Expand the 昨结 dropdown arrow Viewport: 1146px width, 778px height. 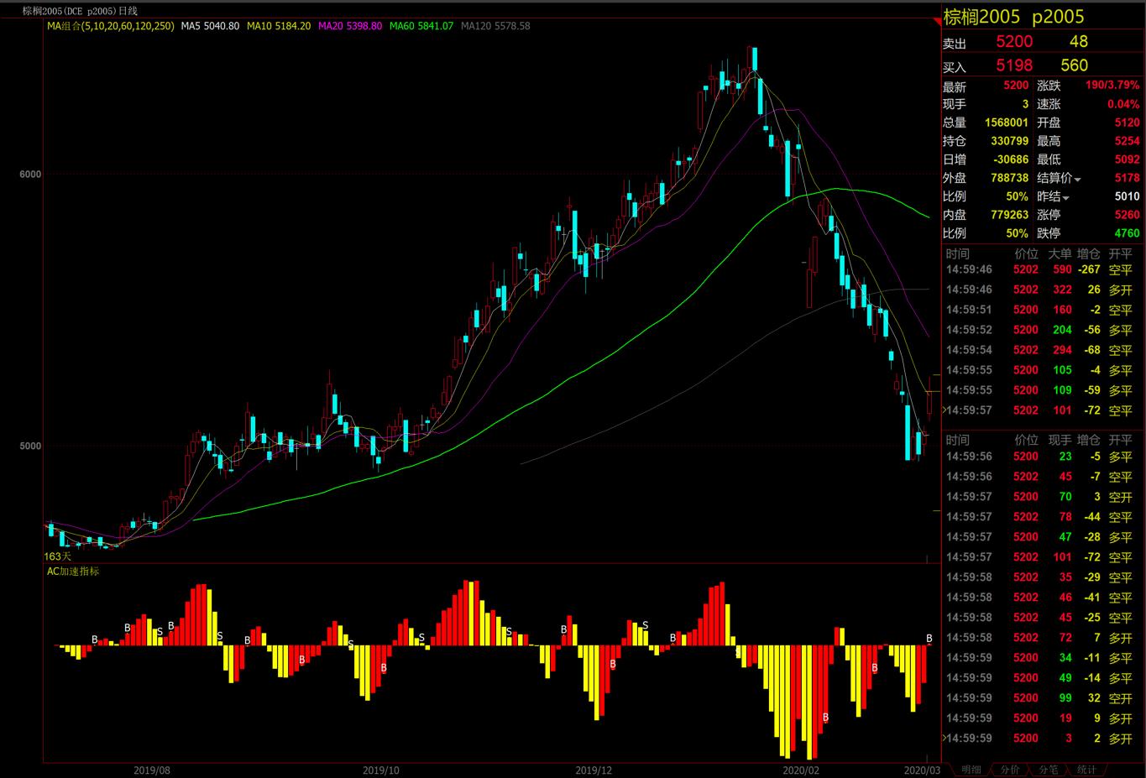(x=1066, y=197)
